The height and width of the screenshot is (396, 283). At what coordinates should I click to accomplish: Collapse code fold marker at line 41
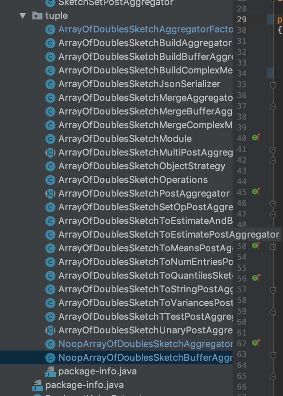tap(273, 150)
